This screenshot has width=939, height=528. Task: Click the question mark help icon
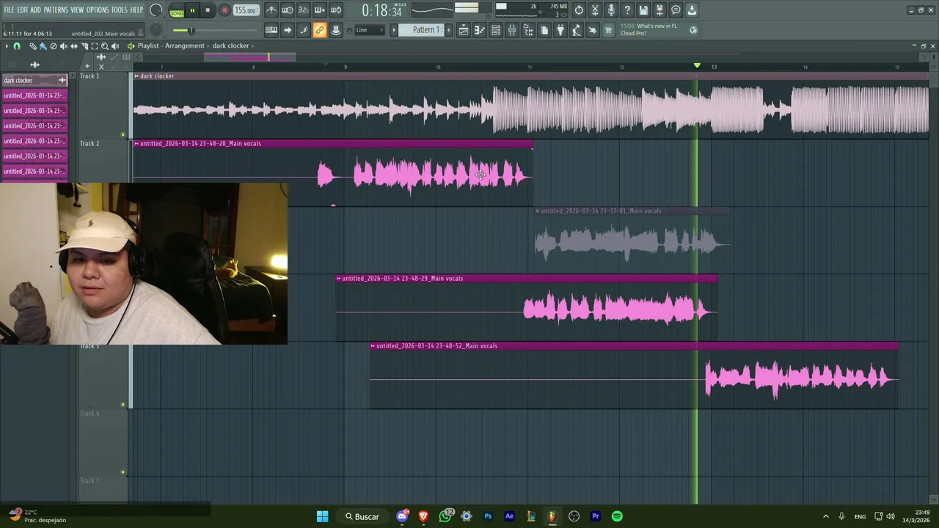[x=627, y=10]
